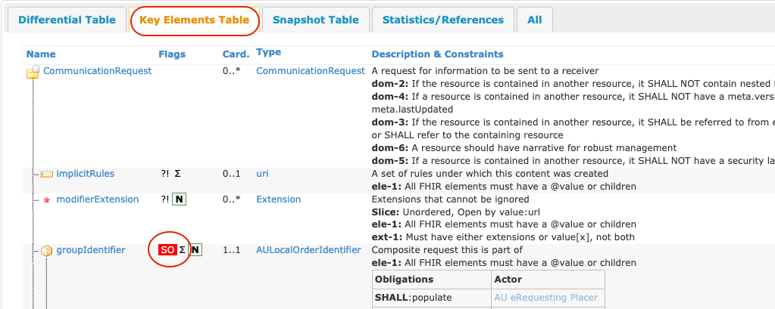Click the Flags column header

172,54
